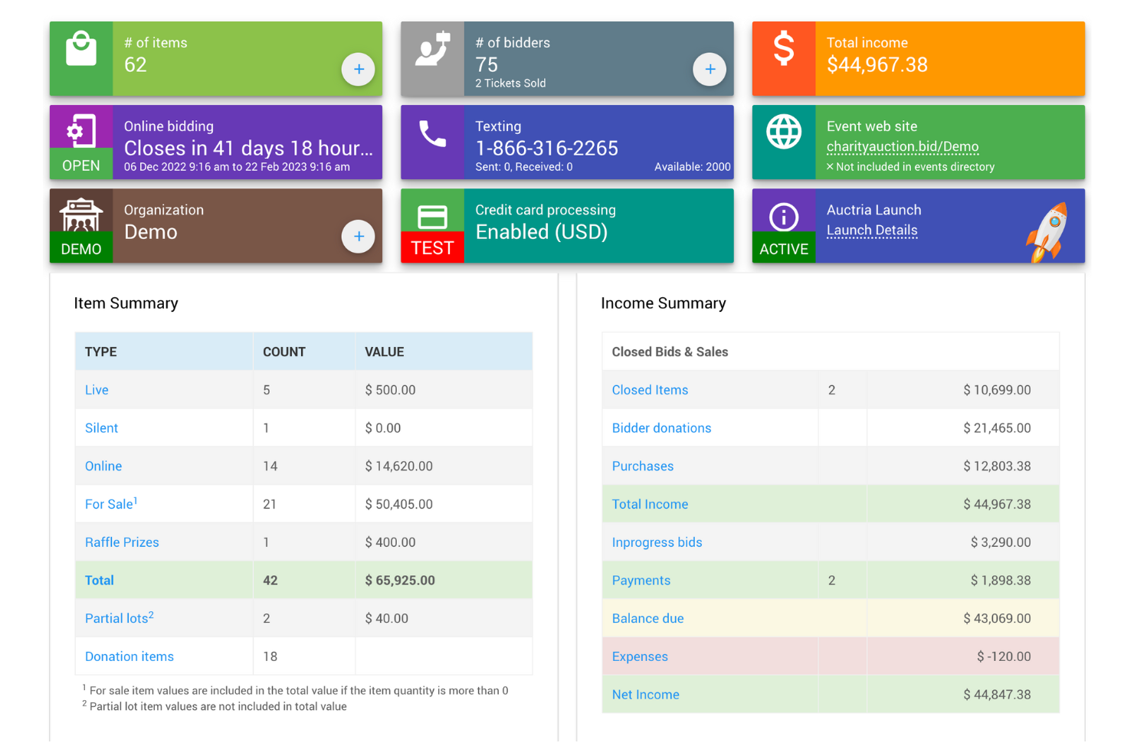Open the charityauction.bid/Demo website link
The height and width of the screenshot is (756, 1134).
pos(902,146)
